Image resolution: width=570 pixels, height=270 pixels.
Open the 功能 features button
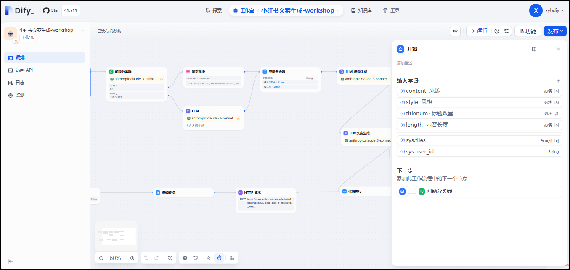(x=528, y=31)
